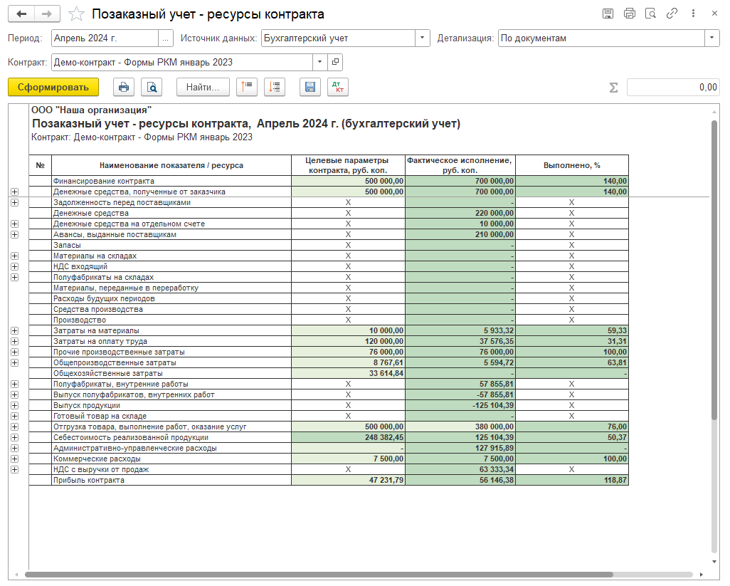Expand Коммерческие расходы row
The height and width of the screenshot is (586, 730).
pyautogui.click(x=14, y=459)
